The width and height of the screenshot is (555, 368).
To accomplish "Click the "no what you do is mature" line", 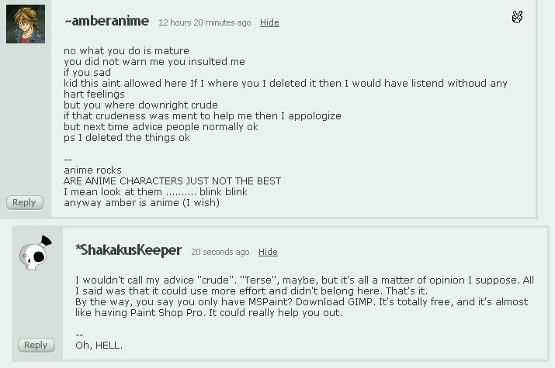I will (x=127, y=51).
